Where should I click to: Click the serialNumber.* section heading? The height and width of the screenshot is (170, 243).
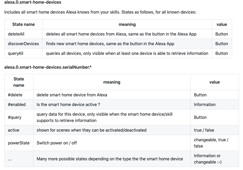click(48, 67)
